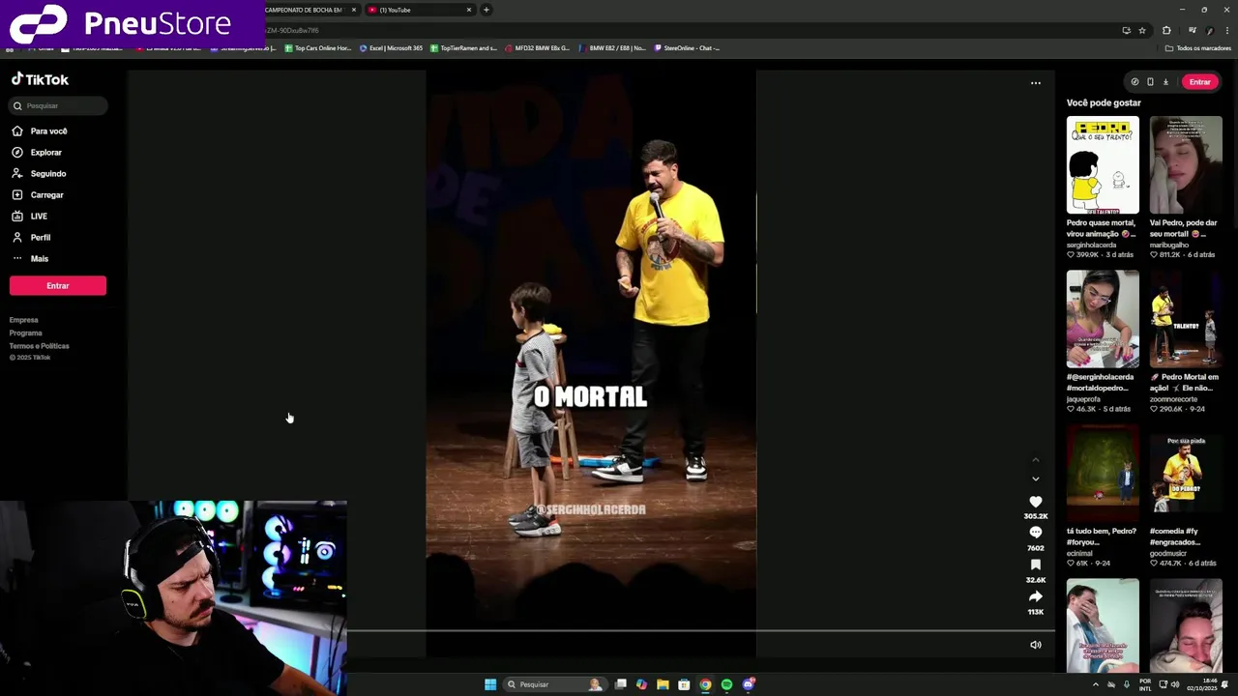Go to previous video with up chevron
This screenshot has width=1238, height=696.
1036,459
